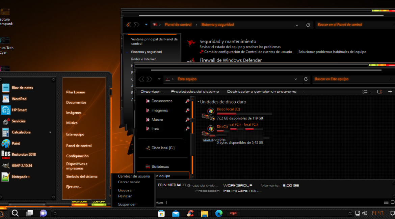Collapse the Unidades de disco duro group
This screenshot has width=395, height=219.
tap(199, 102)
